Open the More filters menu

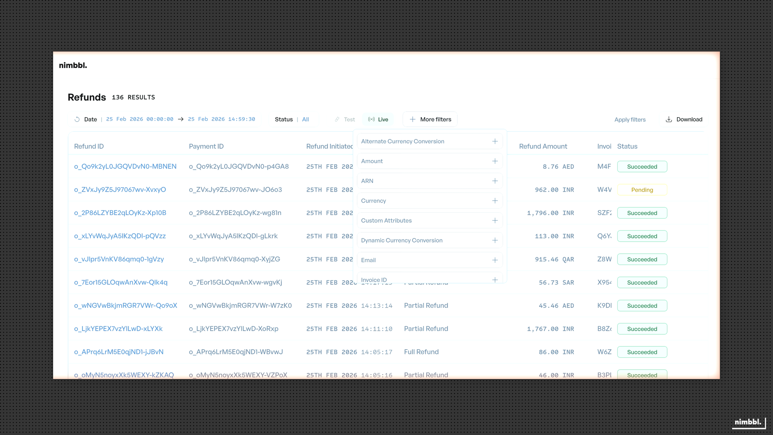pos(430,119)
